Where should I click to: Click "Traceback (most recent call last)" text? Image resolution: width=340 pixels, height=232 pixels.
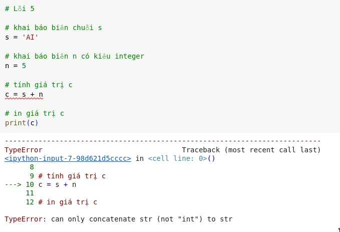click(250, 150)
